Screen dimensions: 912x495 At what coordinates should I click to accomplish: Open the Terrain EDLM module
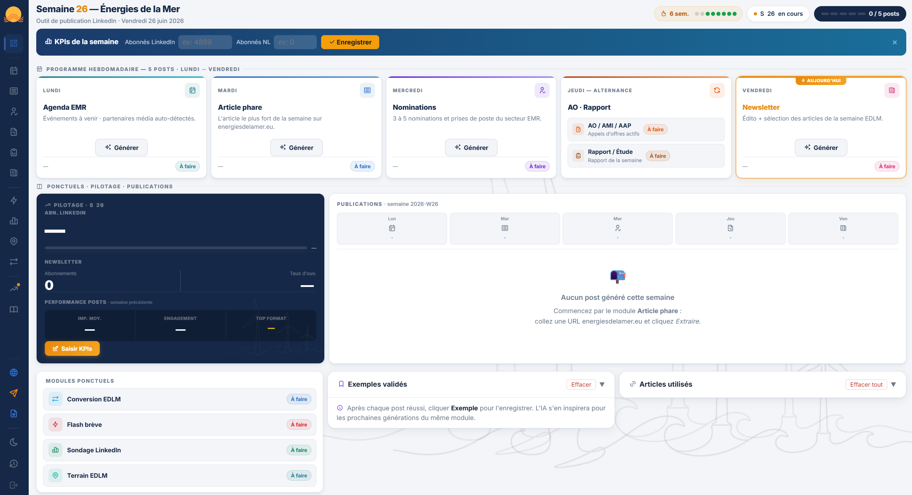180,476
